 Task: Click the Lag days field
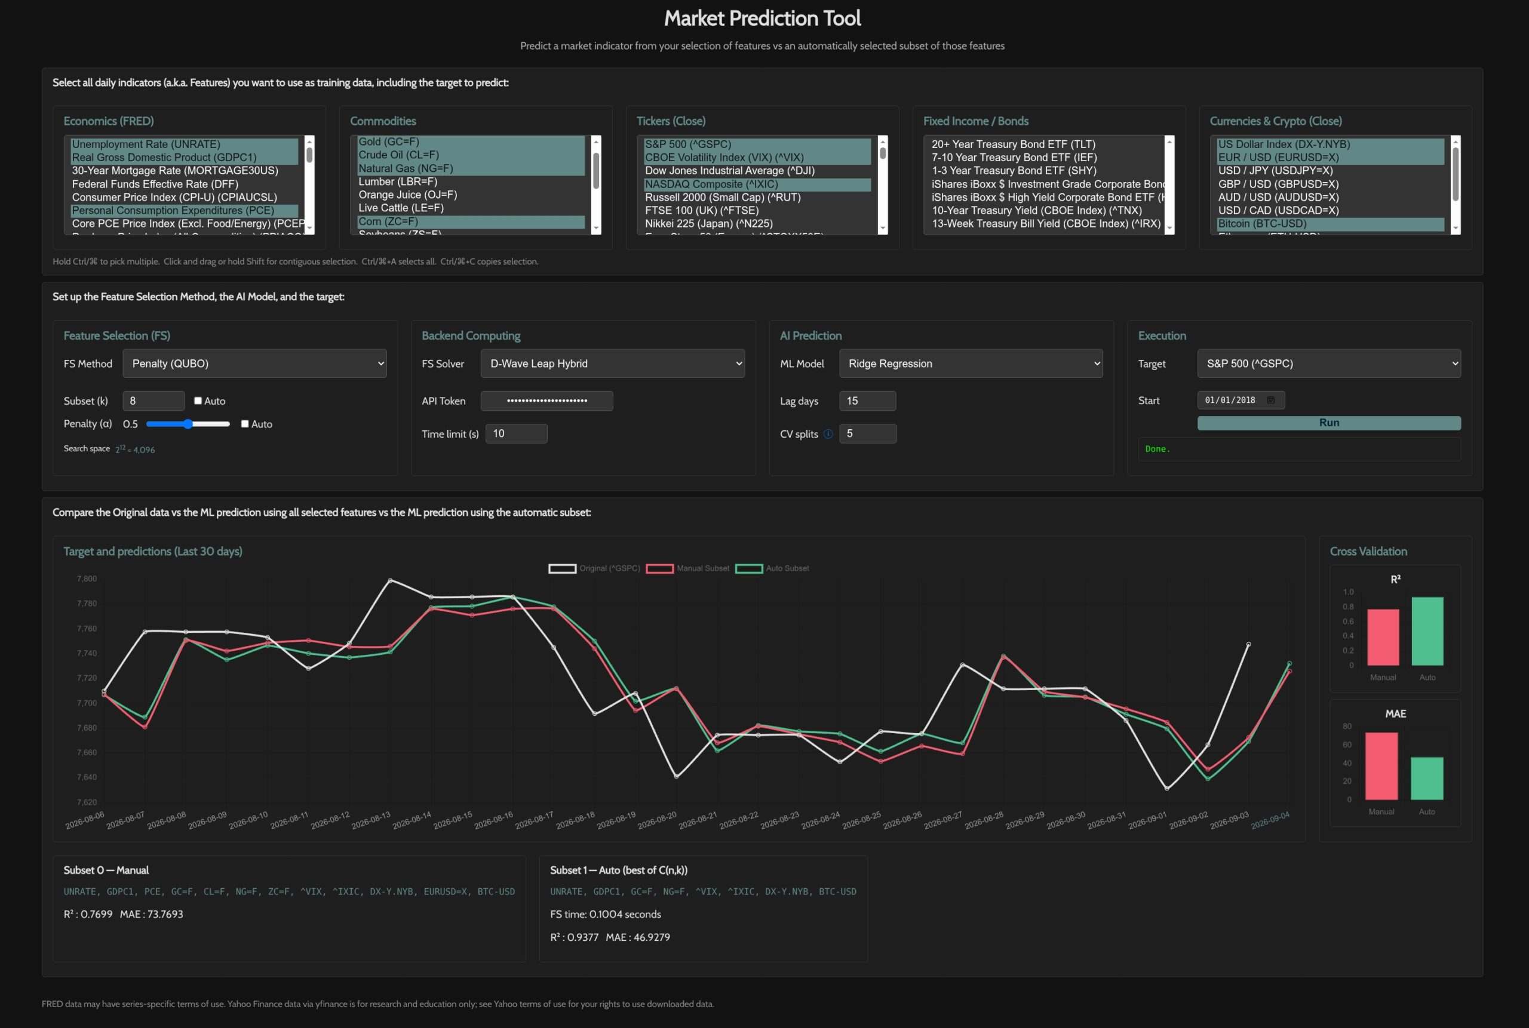(x=867, y=401)
